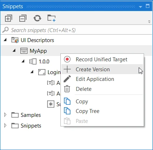Collapse the 1.0.0 version node

23,61
